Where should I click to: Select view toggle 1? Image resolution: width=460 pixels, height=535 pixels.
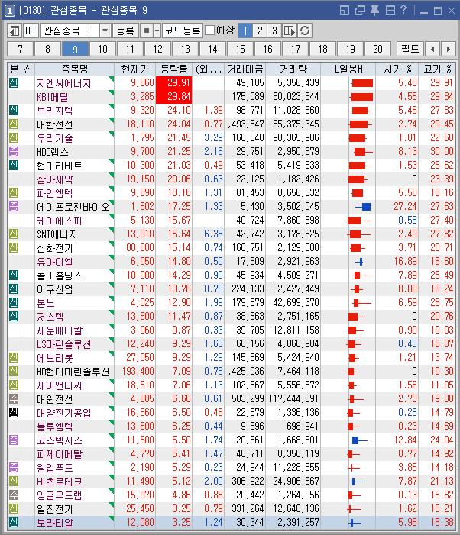pyautogui.click(x=245, y=31)
